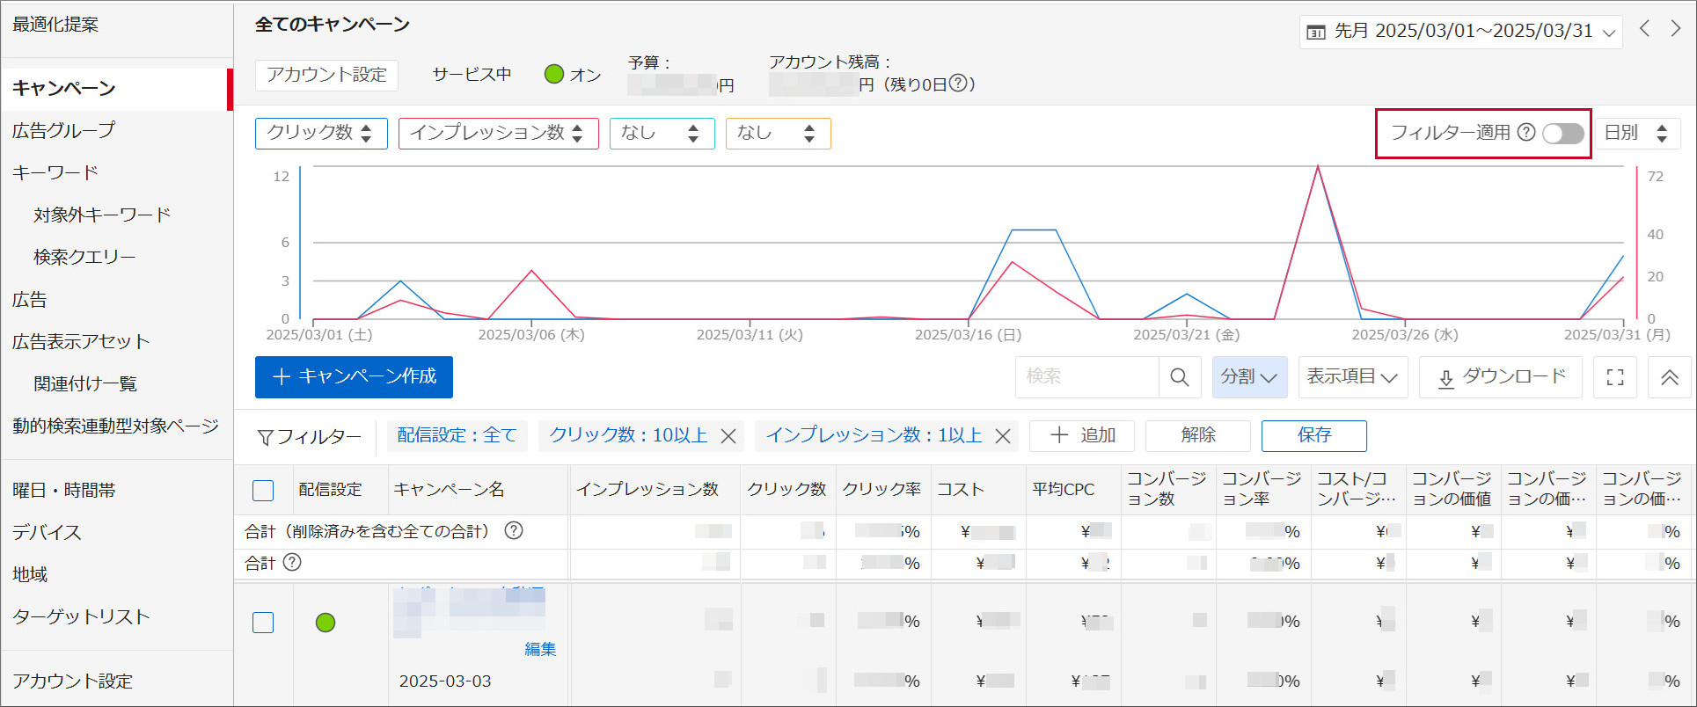Go to previous period arrow
1697x707 pixels.
(1645, 28)
